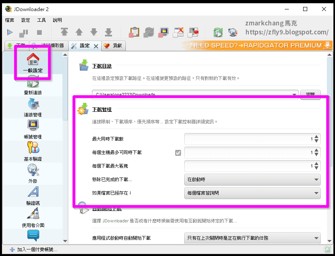Toggle the 每個主機最多可同時下載 checkbox
This screenshot has width=335, height=256.
[178, 153]
